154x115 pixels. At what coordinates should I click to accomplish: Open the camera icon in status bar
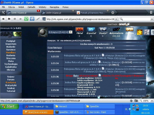coord(136,101)
